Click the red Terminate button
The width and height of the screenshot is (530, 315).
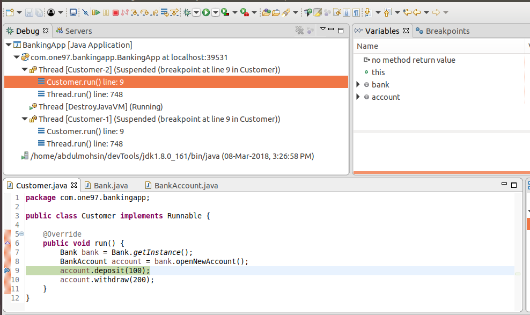pos(115,12)
